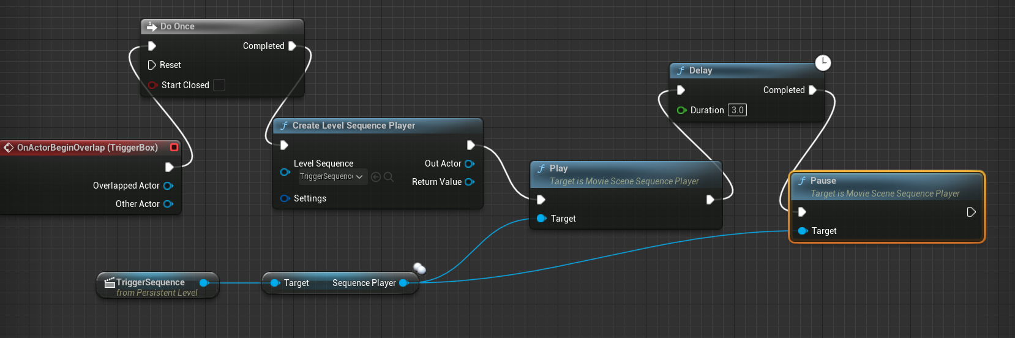Select TriggerSequence from Persistent Level node

coord(157,285)
